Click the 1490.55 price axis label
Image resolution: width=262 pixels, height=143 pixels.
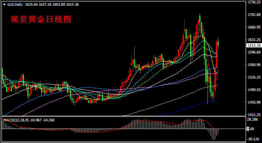tap(254, 90)
